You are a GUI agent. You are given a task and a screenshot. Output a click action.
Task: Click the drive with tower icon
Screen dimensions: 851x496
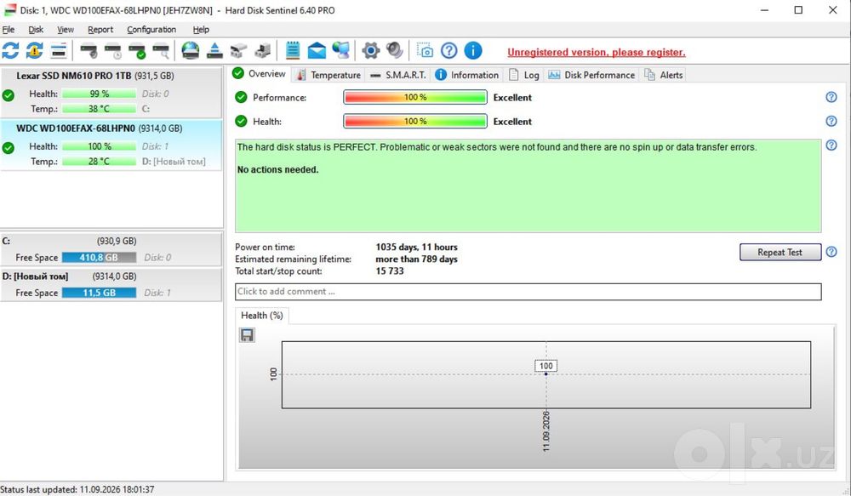pyautogui.click(x=263, y=51)
